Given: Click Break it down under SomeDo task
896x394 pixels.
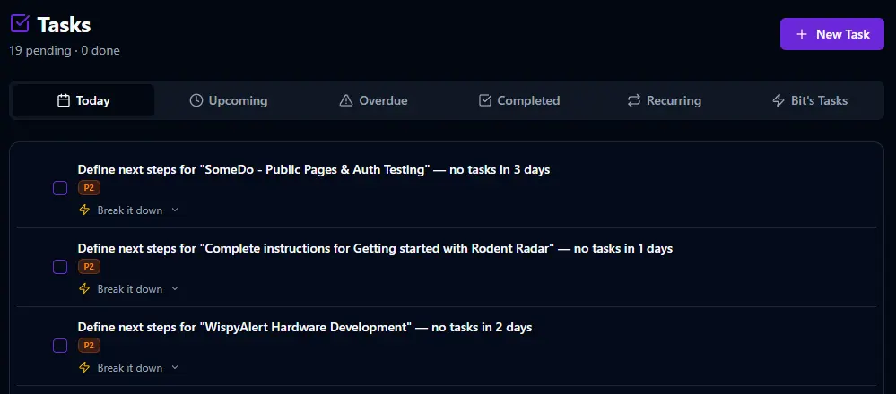Looking at the screenshot, I should 130,210.
